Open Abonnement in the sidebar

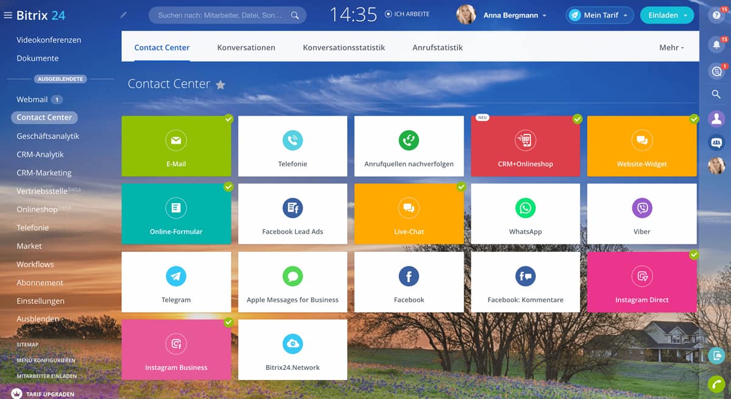[40, 282]
